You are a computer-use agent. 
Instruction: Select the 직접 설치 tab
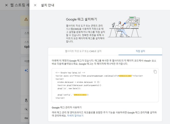140,51
